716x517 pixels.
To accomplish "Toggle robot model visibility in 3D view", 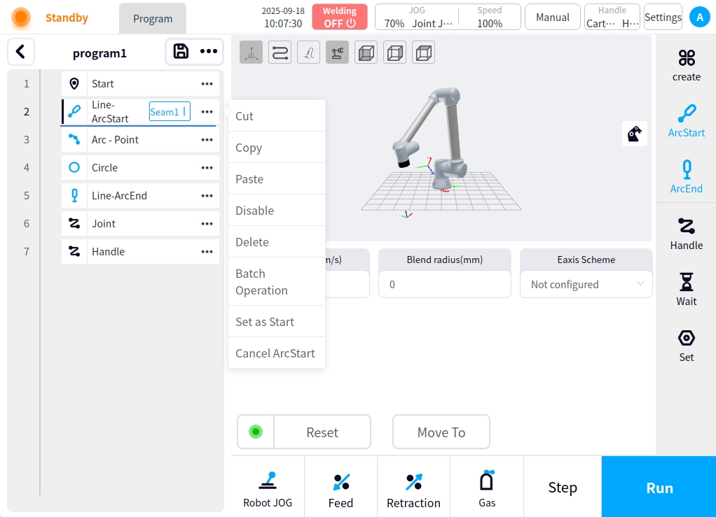I will [337, 52].
